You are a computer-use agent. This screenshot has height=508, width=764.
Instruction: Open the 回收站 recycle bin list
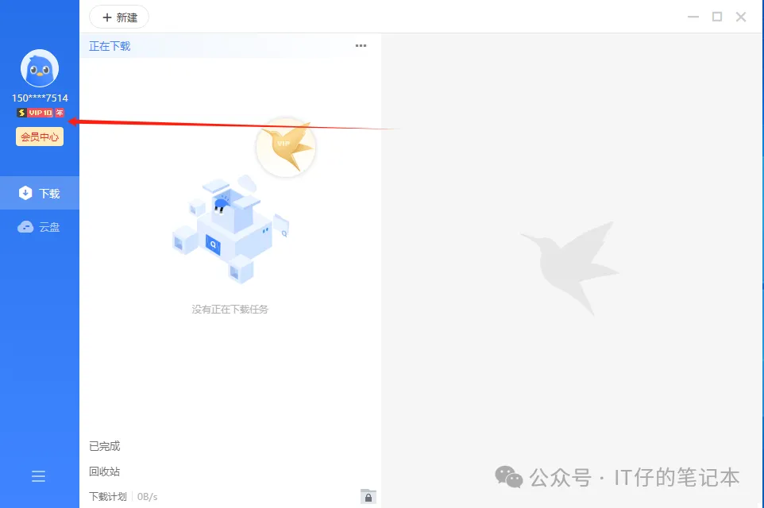[104, 471]
